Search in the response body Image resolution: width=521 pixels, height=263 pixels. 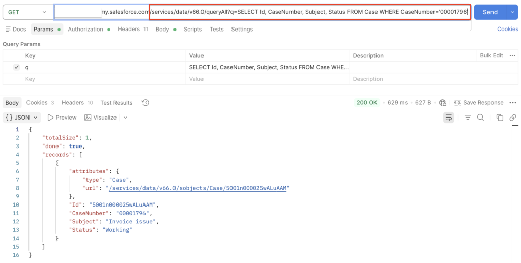(x=480, y=118)
